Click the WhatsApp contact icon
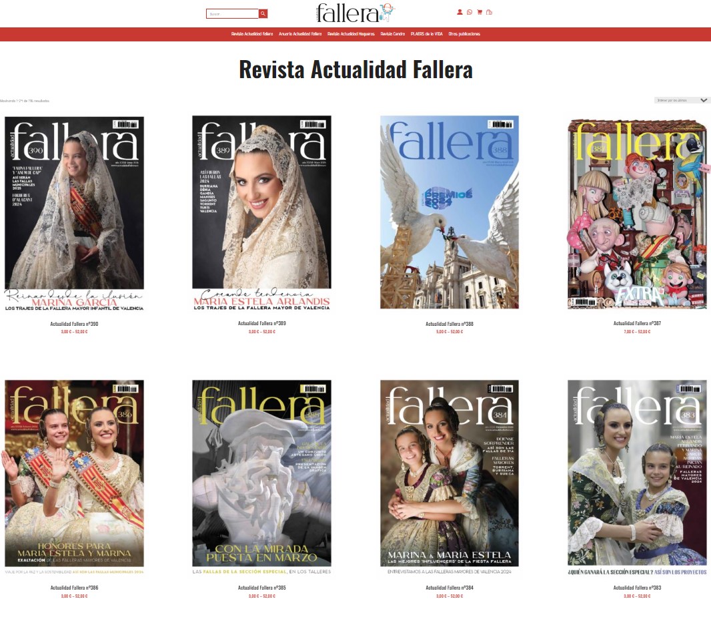This screenshot has width=711, height=625. (470, 12)
